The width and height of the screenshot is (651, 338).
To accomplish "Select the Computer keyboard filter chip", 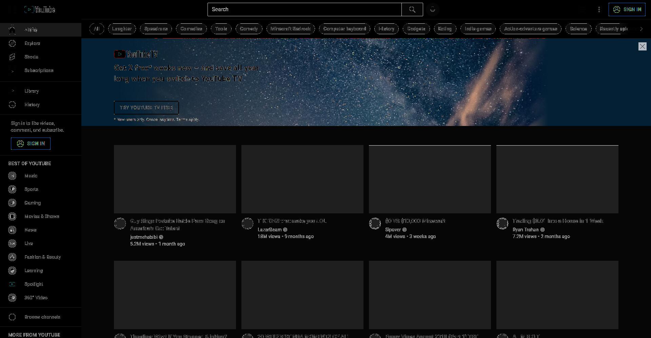I will point(344,29).
